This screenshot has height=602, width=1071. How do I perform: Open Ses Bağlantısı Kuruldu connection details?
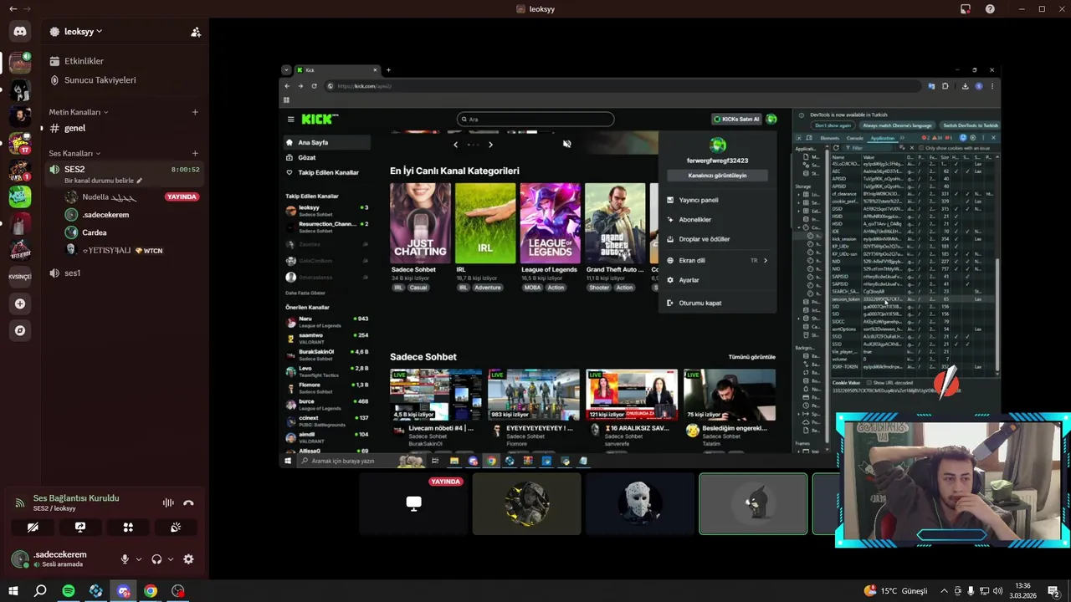(76, 498)
